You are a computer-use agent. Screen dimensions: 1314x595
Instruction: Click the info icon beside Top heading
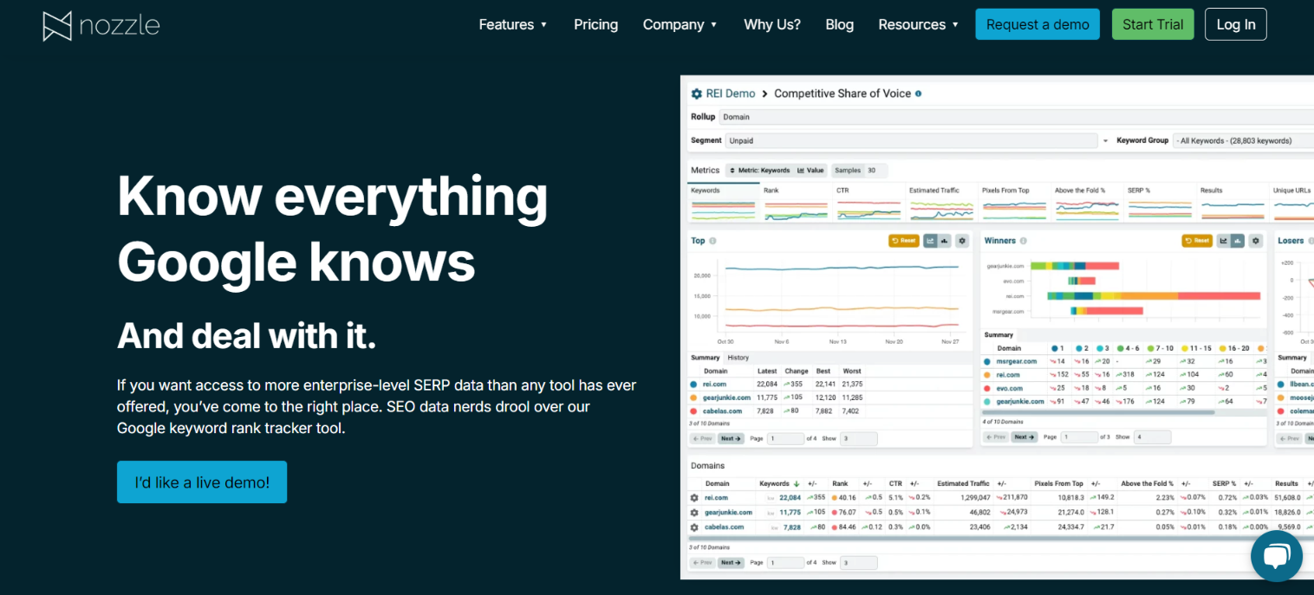pyautogui.click(x=712, y=241)
